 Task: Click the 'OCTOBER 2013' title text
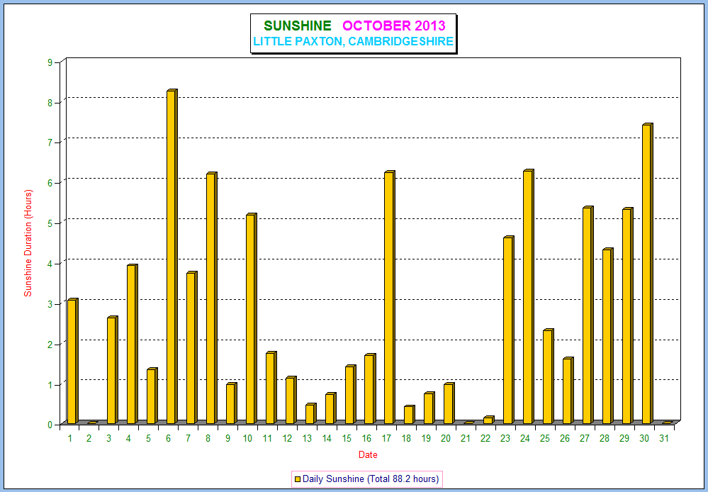[x=394, y=26]
